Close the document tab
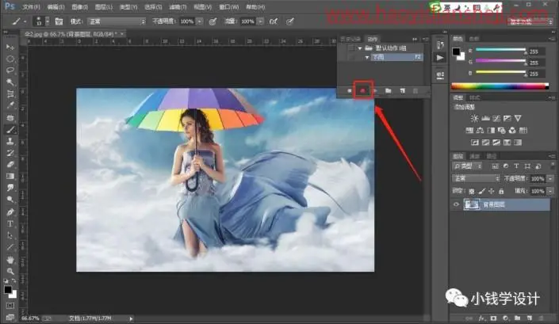Screen dimensions: 559x324 [x=122, y=34]
